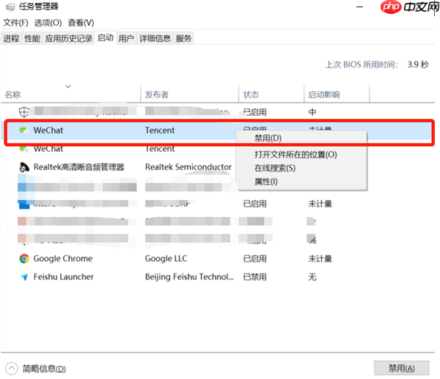Click the 3.9 秒 BIOS time value
440x379 pixels.
point(418,65)
